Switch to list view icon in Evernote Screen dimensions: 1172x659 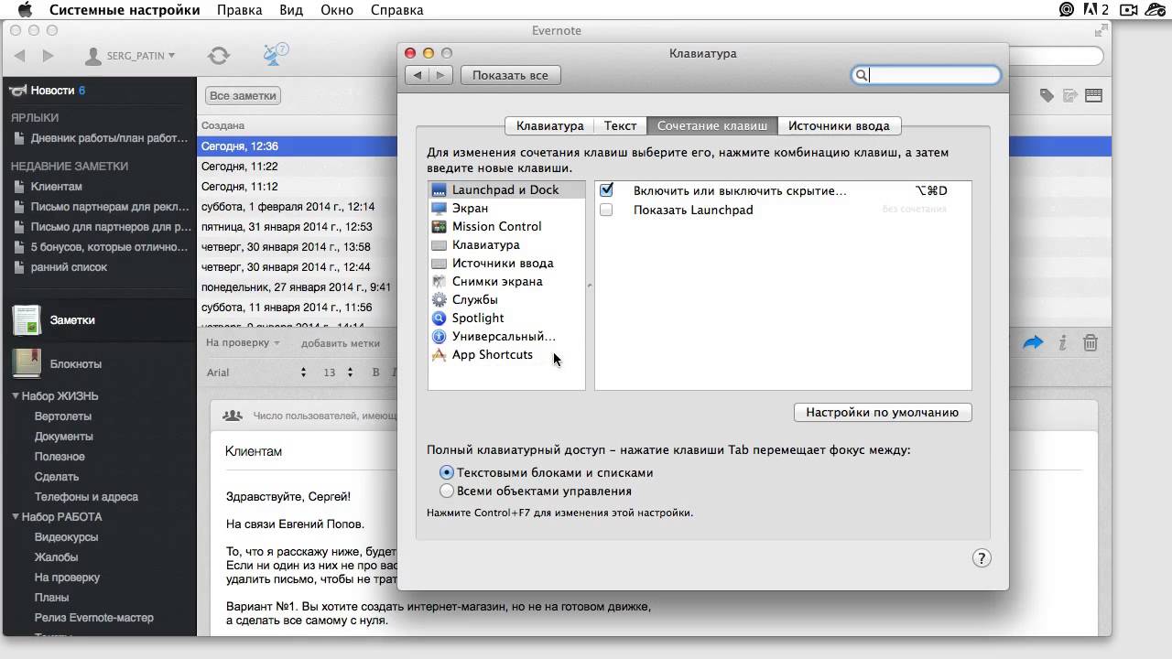(1093, 95)
